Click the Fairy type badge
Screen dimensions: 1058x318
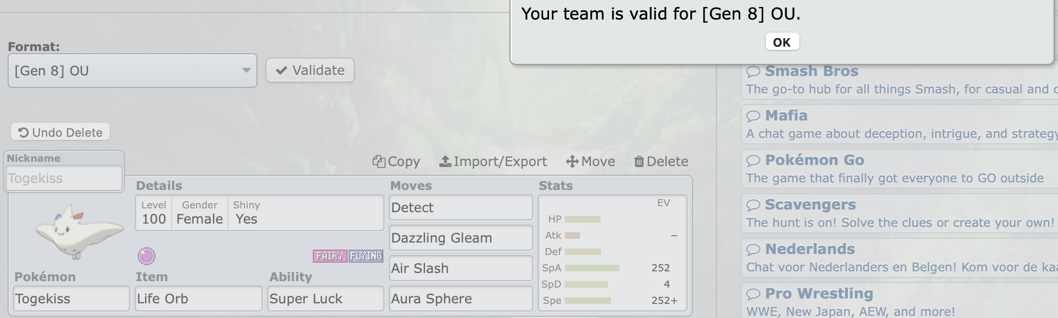(330, 256)
